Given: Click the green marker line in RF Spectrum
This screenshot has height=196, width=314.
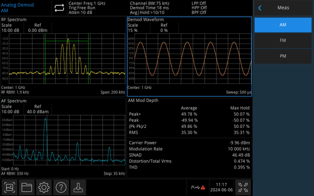Looking at the screenshot, I should point(89,60).
